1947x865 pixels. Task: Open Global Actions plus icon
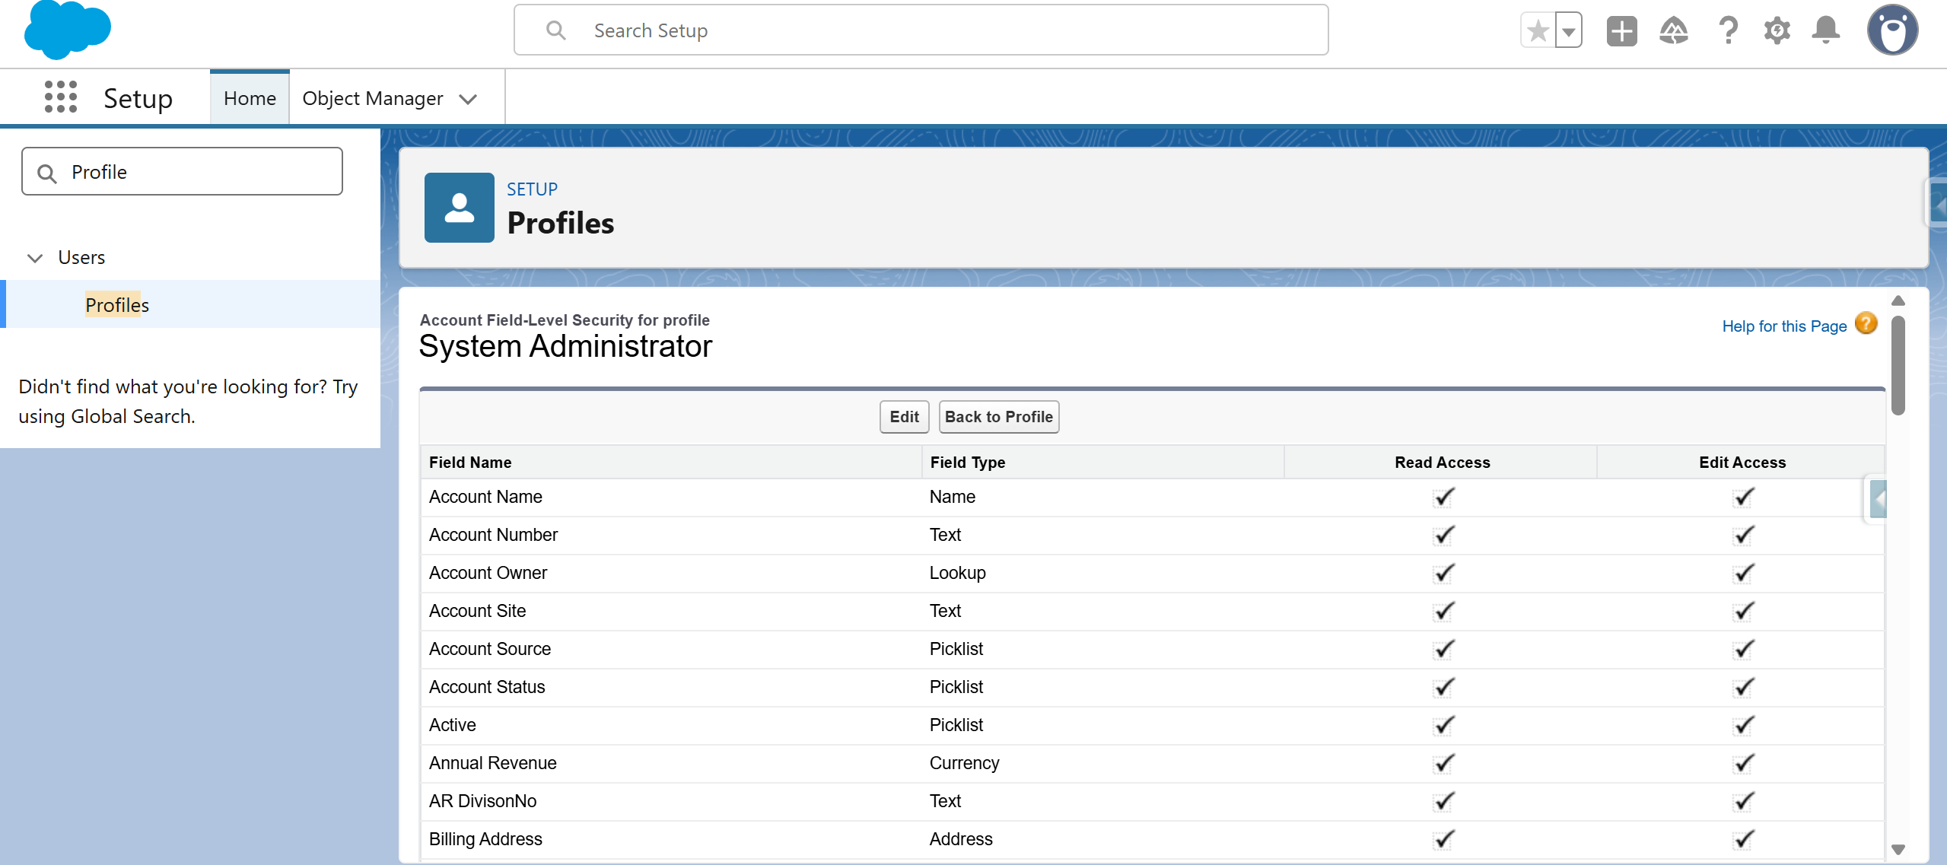click(x=1621, y=31)
